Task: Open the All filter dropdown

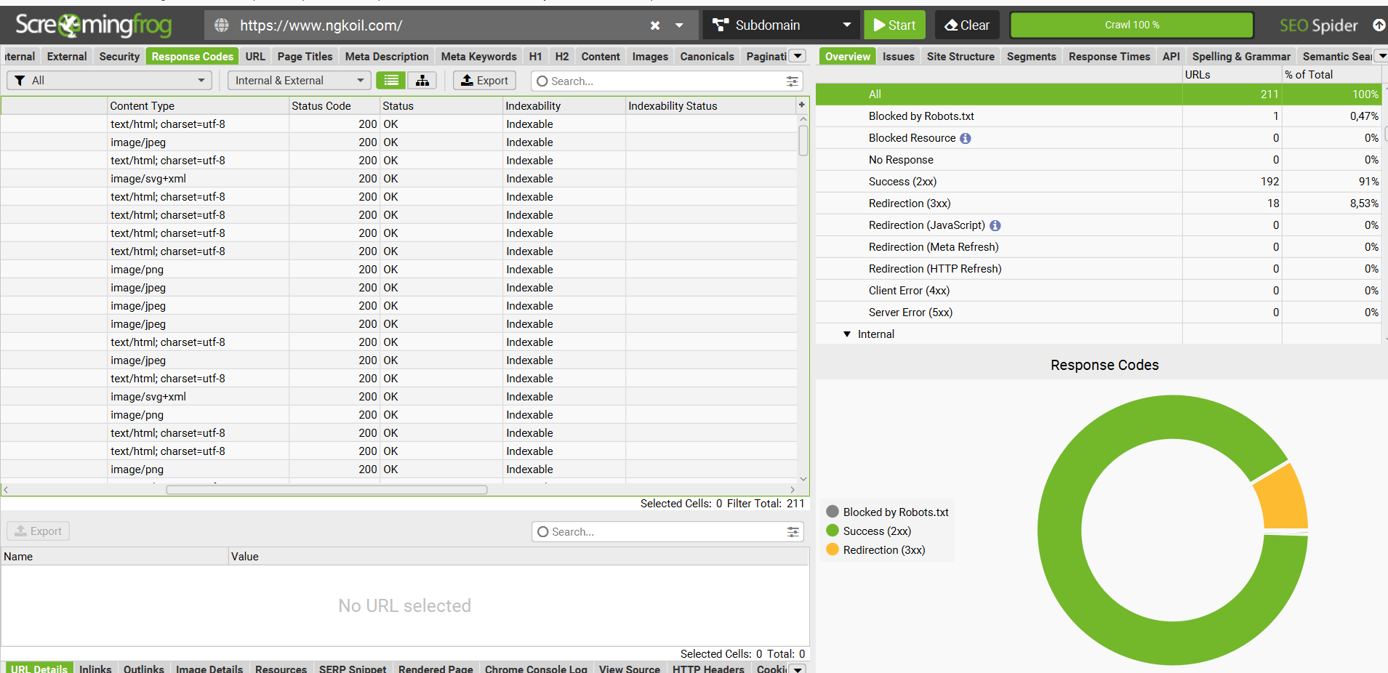Action: (109, 80)
